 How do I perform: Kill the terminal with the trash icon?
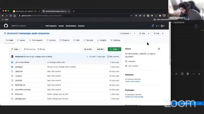[x=188, y=74]
